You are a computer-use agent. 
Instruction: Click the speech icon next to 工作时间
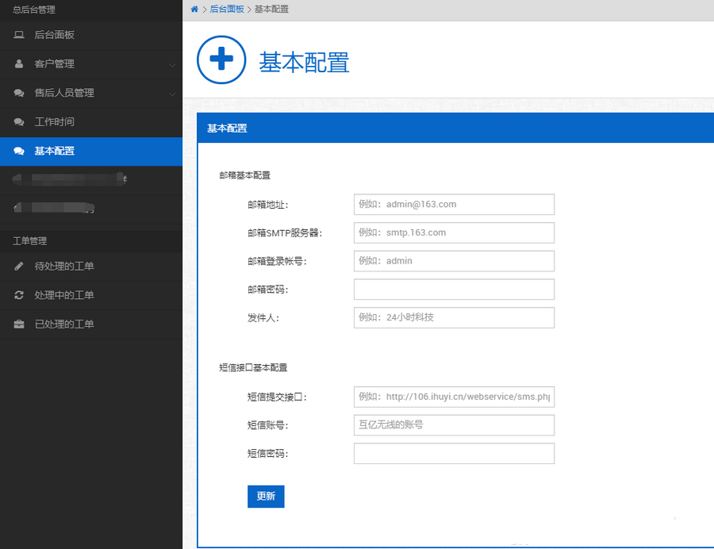coord(17,121)
